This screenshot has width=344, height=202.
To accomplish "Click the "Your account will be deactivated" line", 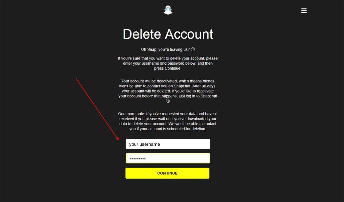I will tap(168, 81).
